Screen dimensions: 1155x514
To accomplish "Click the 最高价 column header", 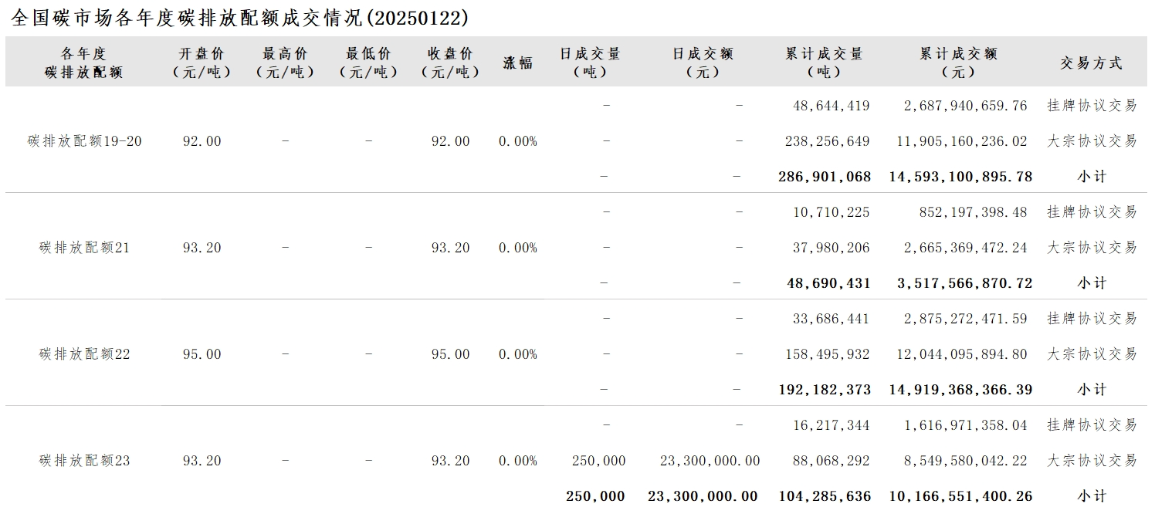I will click(x=285, y=63).
